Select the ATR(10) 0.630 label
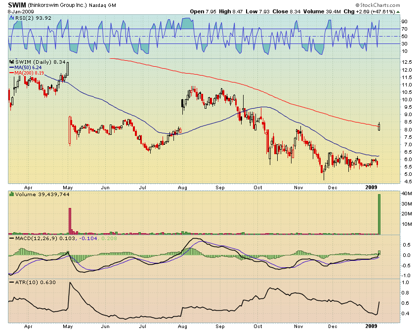The image size is (420, 330). click(x=33, y=282)
